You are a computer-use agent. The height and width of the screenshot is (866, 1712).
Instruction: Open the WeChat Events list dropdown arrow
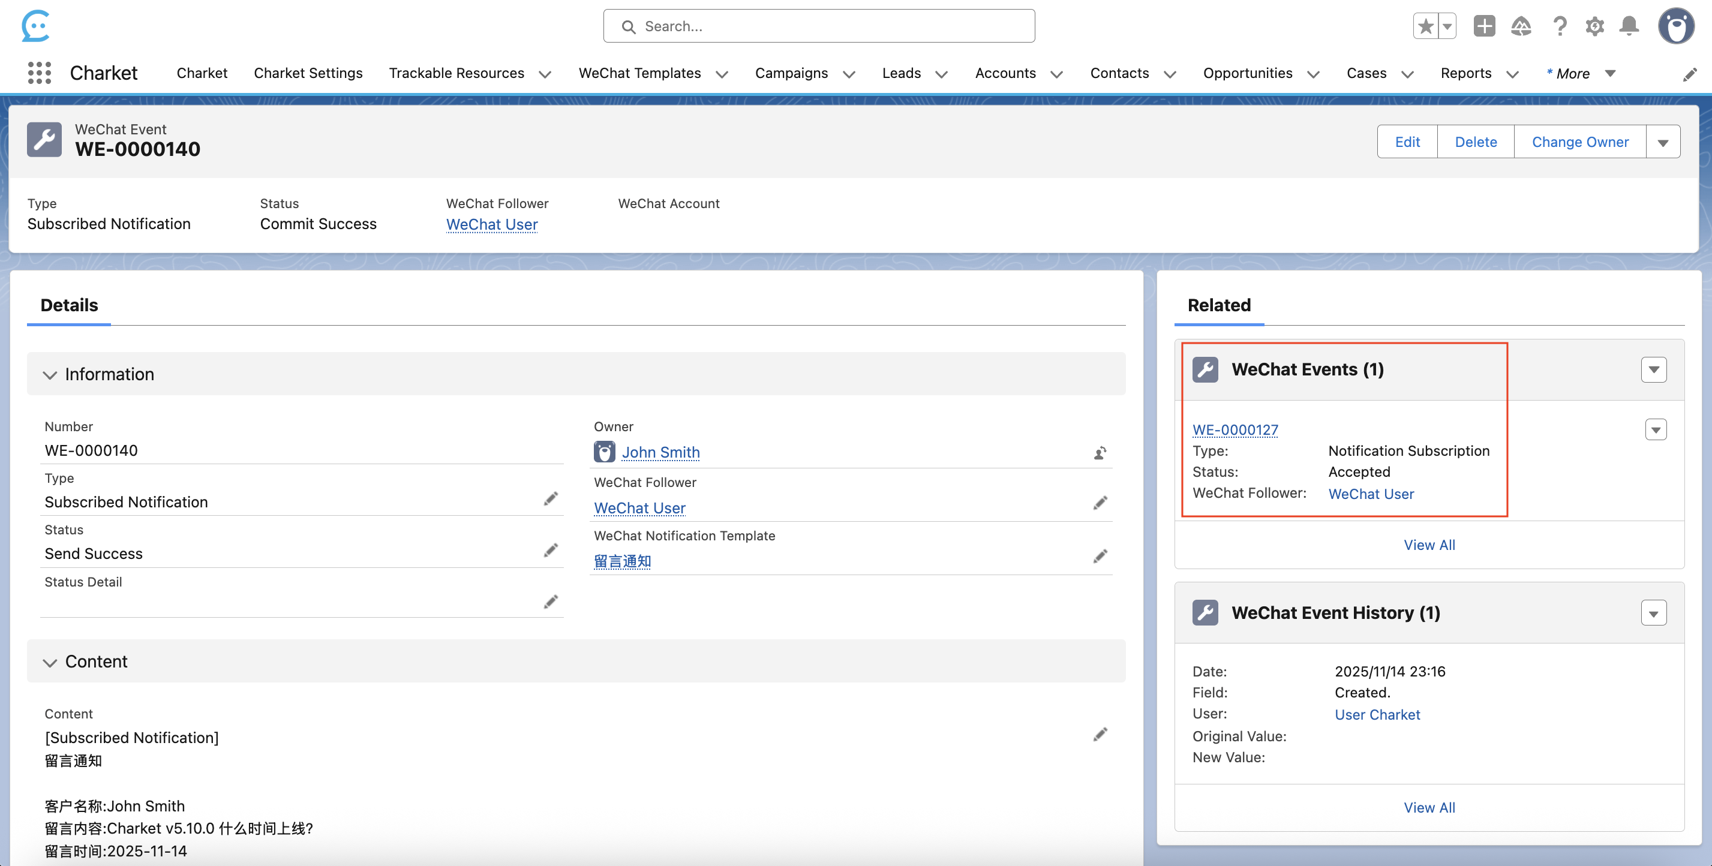tap(1654, 370)
